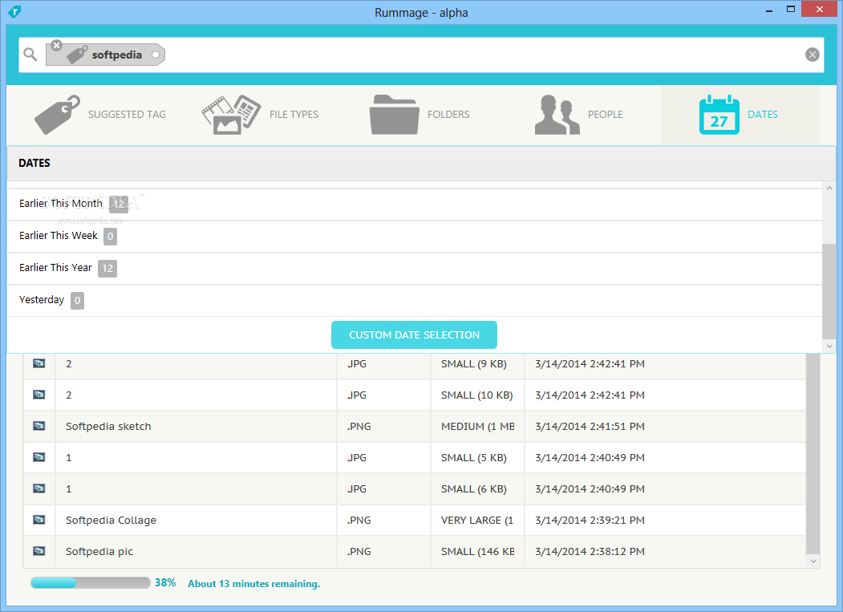Click MEDIUM size cell of Softpedia sketch

tap(477, 427)
